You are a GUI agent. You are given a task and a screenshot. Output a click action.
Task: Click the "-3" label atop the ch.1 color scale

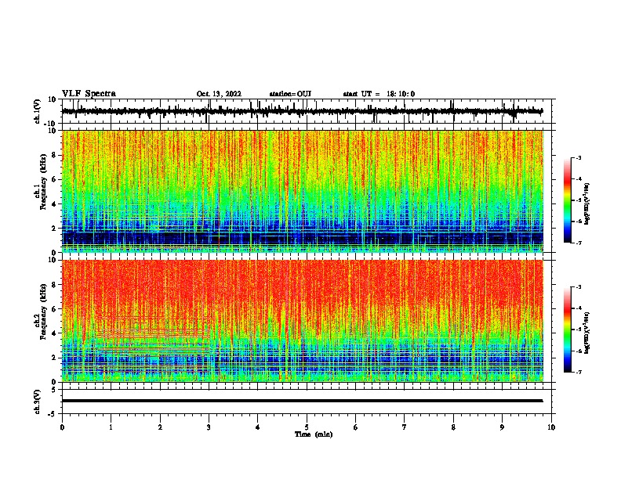click(x=578, y=157)
